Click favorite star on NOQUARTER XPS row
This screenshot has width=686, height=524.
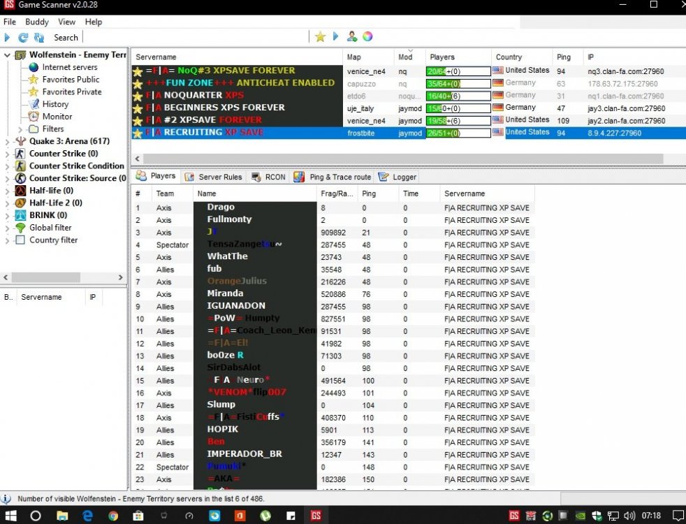click(138, 96)
